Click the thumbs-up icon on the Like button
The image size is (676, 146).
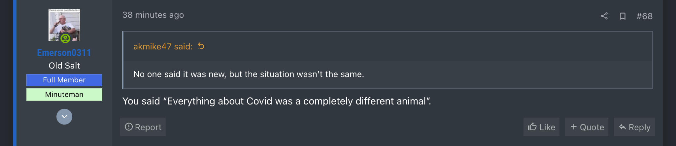coord(532,127)
